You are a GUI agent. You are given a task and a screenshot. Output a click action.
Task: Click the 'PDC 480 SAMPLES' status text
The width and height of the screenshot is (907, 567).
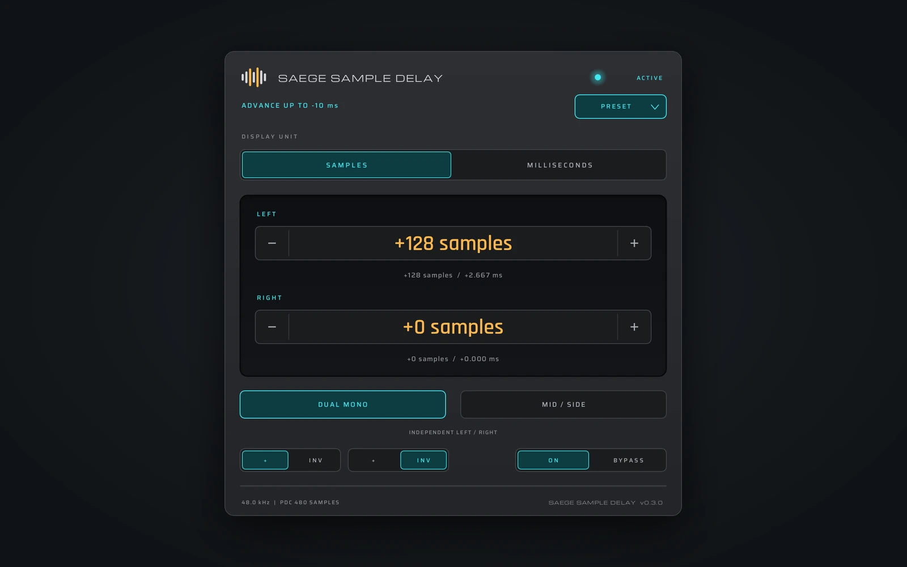(310, 502)
